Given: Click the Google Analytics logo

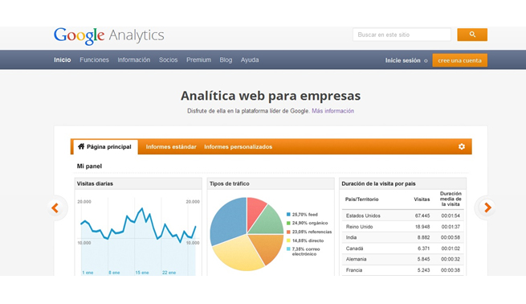Looking at the screenshot, I should coord(108,35).
